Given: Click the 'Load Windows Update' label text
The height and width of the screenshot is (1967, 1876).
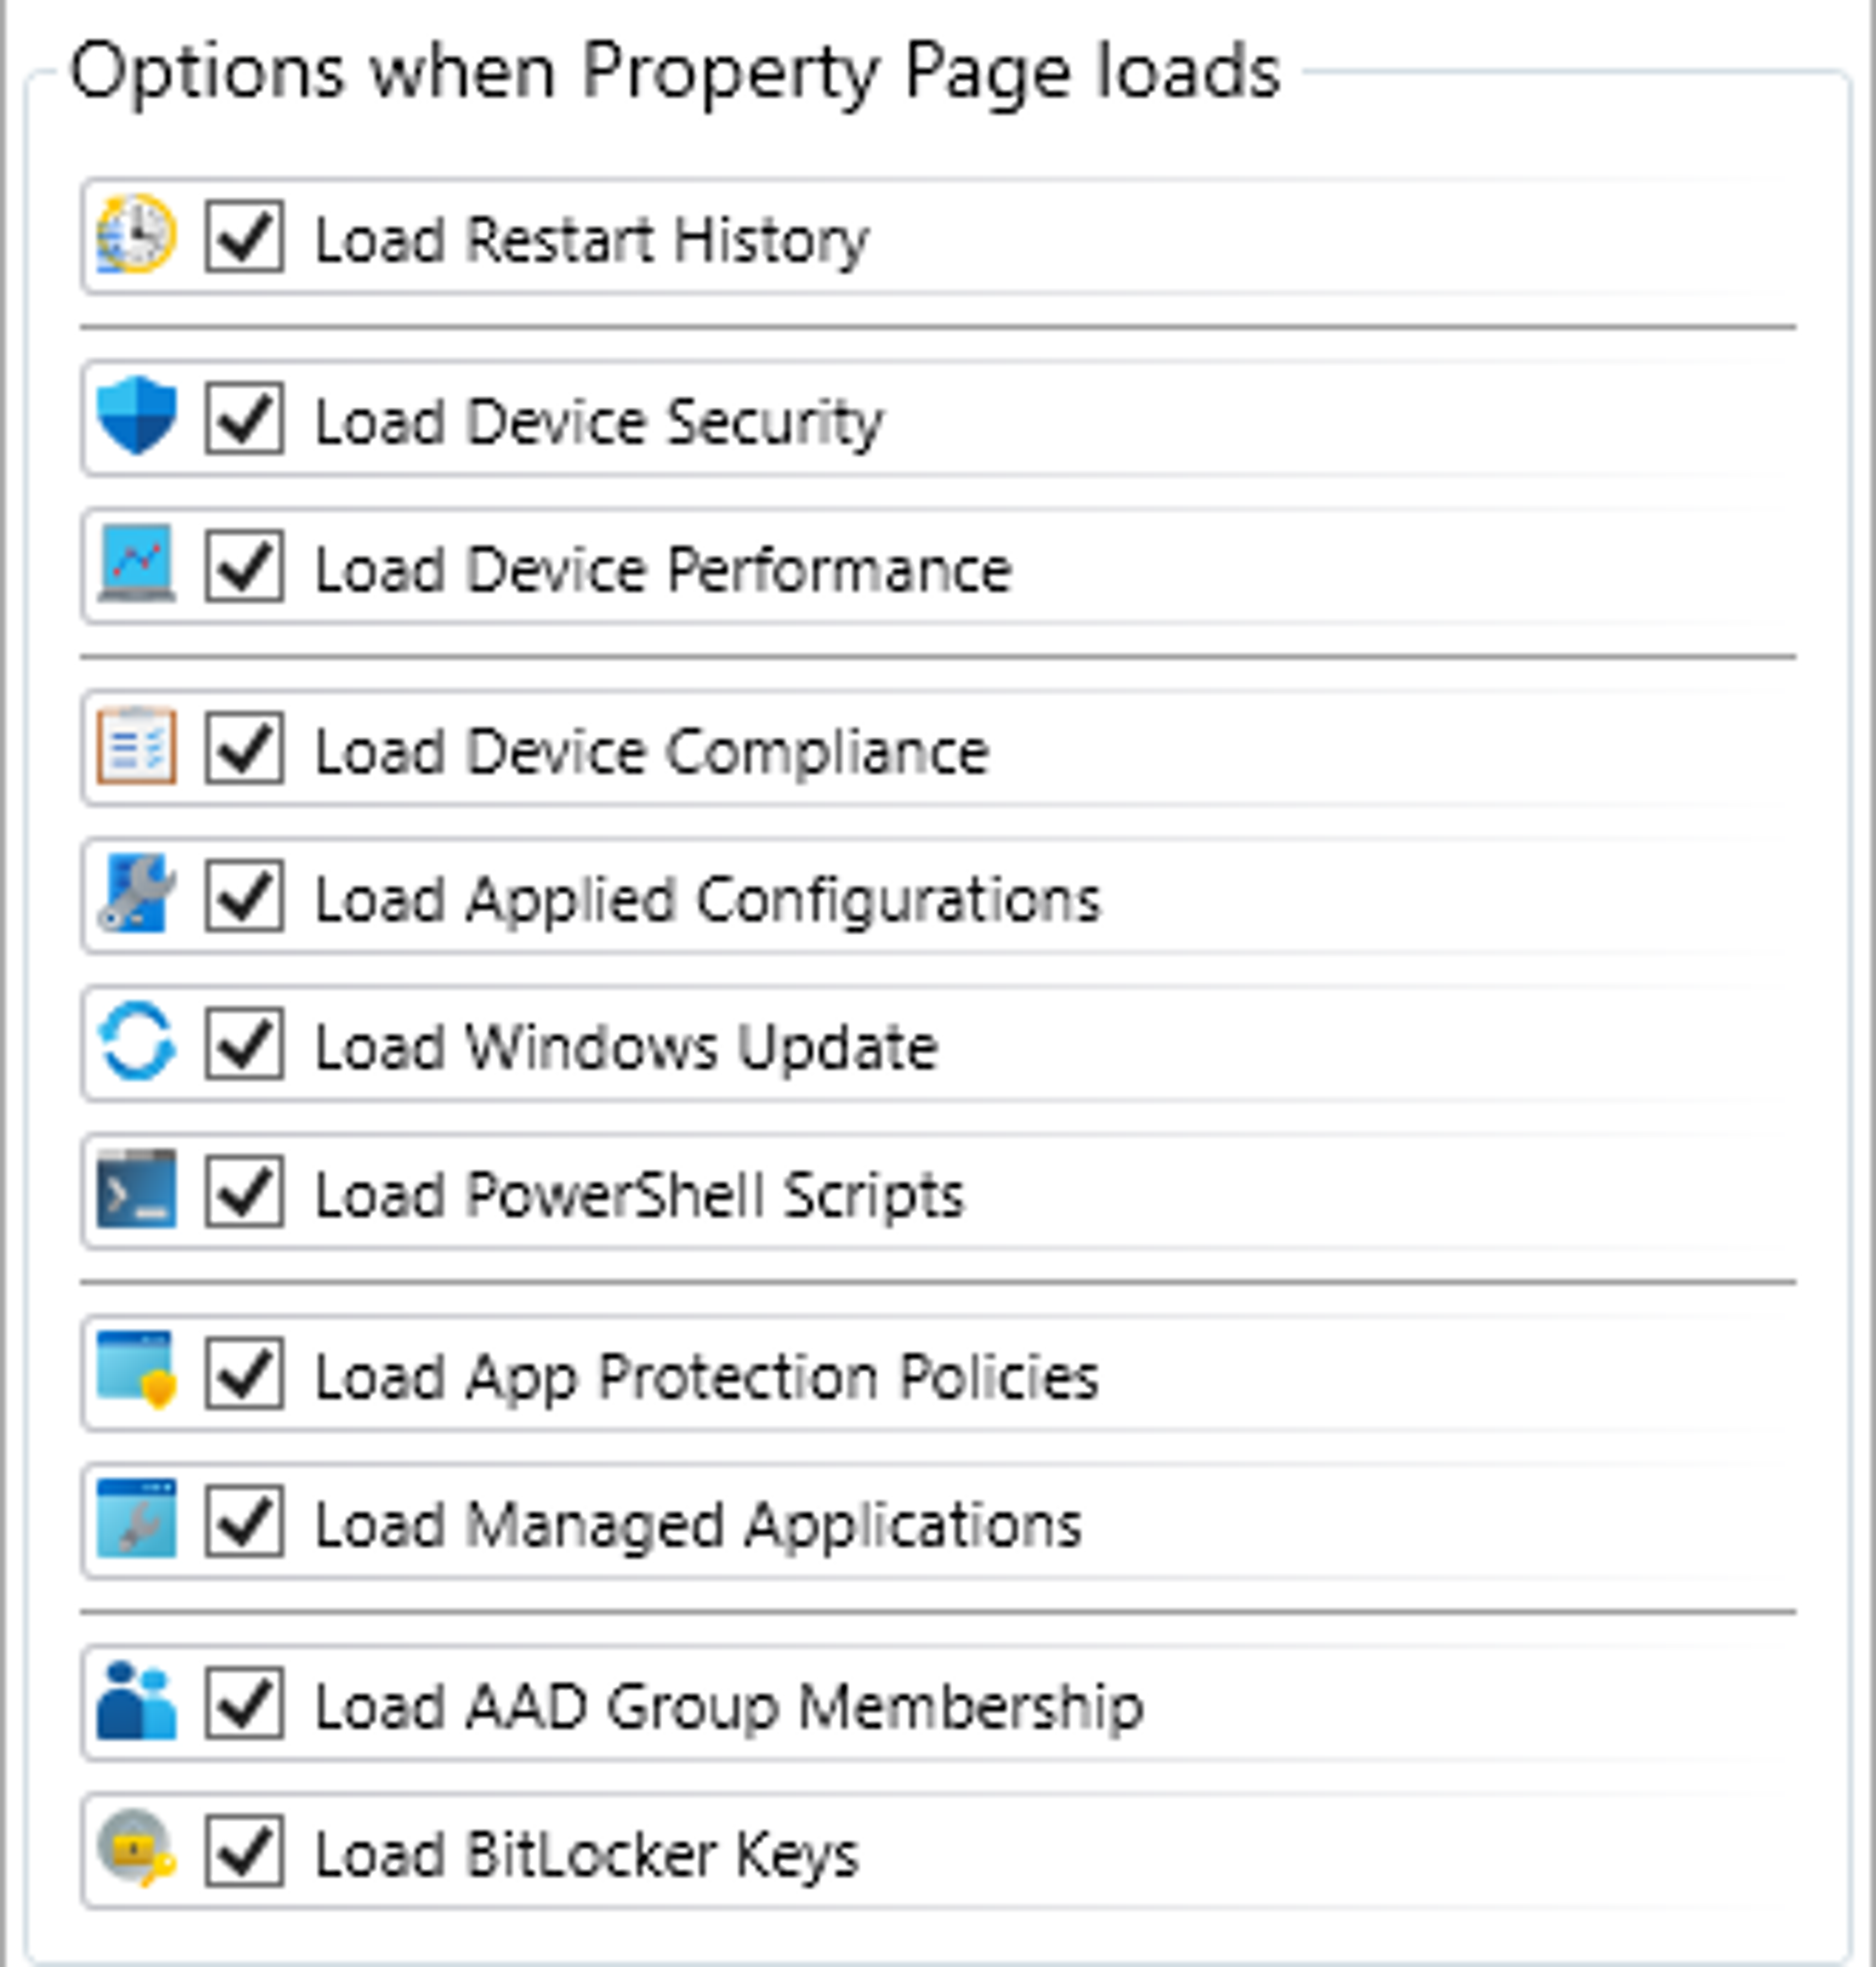Looking at the screenshot, I should 627,1048.
